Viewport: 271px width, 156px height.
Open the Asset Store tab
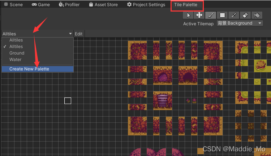(103, 4)
